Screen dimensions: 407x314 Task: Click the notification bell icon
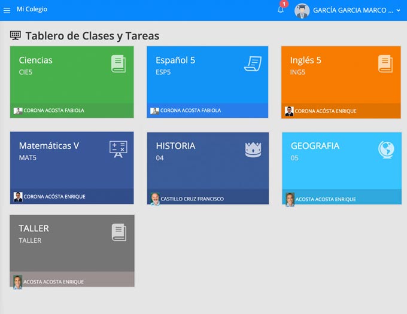pyautogui.click(x=280, y=10)
